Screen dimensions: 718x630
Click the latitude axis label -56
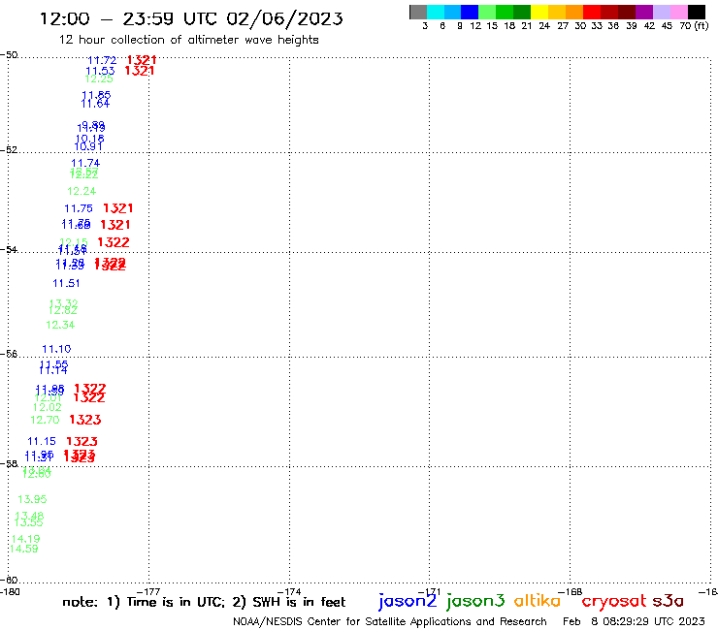[10, 354]
